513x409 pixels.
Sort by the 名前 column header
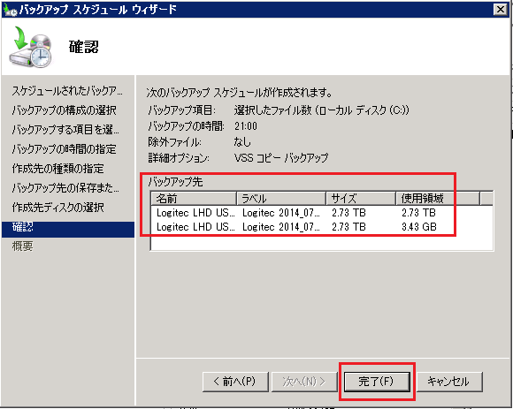[194, 198]
